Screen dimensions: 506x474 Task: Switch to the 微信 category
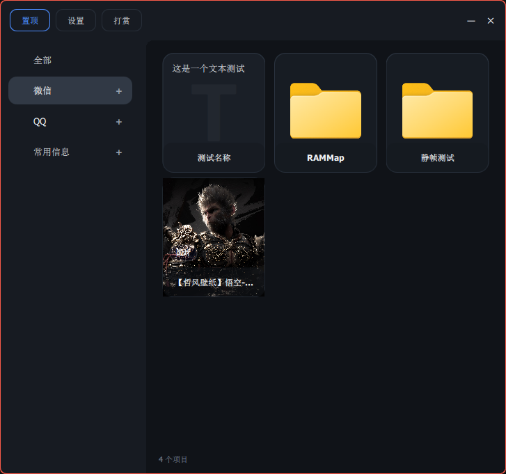click(x=42, y=90)
